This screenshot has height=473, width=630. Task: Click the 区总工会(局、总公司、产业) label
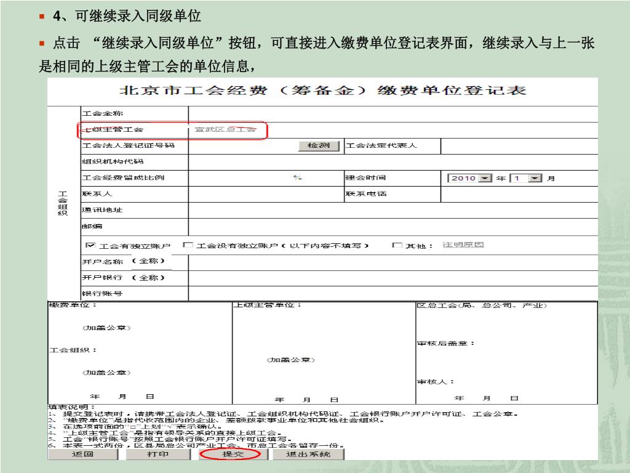(x=482, y=305)
